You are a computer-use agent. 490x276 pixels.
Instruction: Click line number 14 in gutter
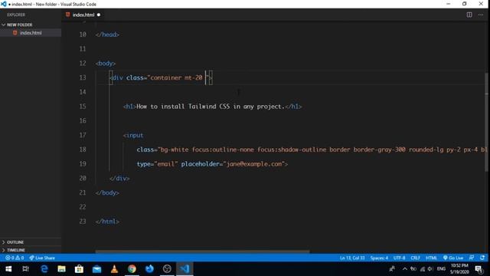83,92
